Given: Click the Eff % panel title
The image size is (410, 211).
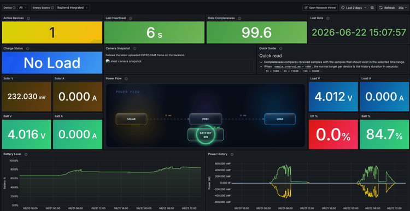Looking at the screenshot, I should pos(314,116).
